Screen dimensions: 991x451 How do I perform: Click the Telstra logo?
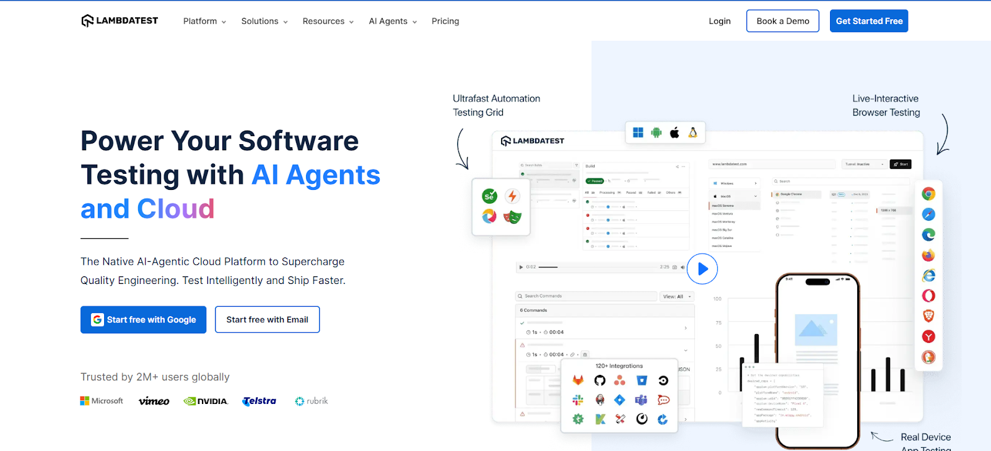coord(259,401)
